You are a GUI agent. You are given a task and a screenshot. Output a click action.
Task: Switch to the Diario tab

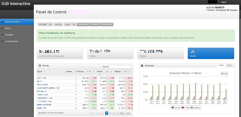229,65
